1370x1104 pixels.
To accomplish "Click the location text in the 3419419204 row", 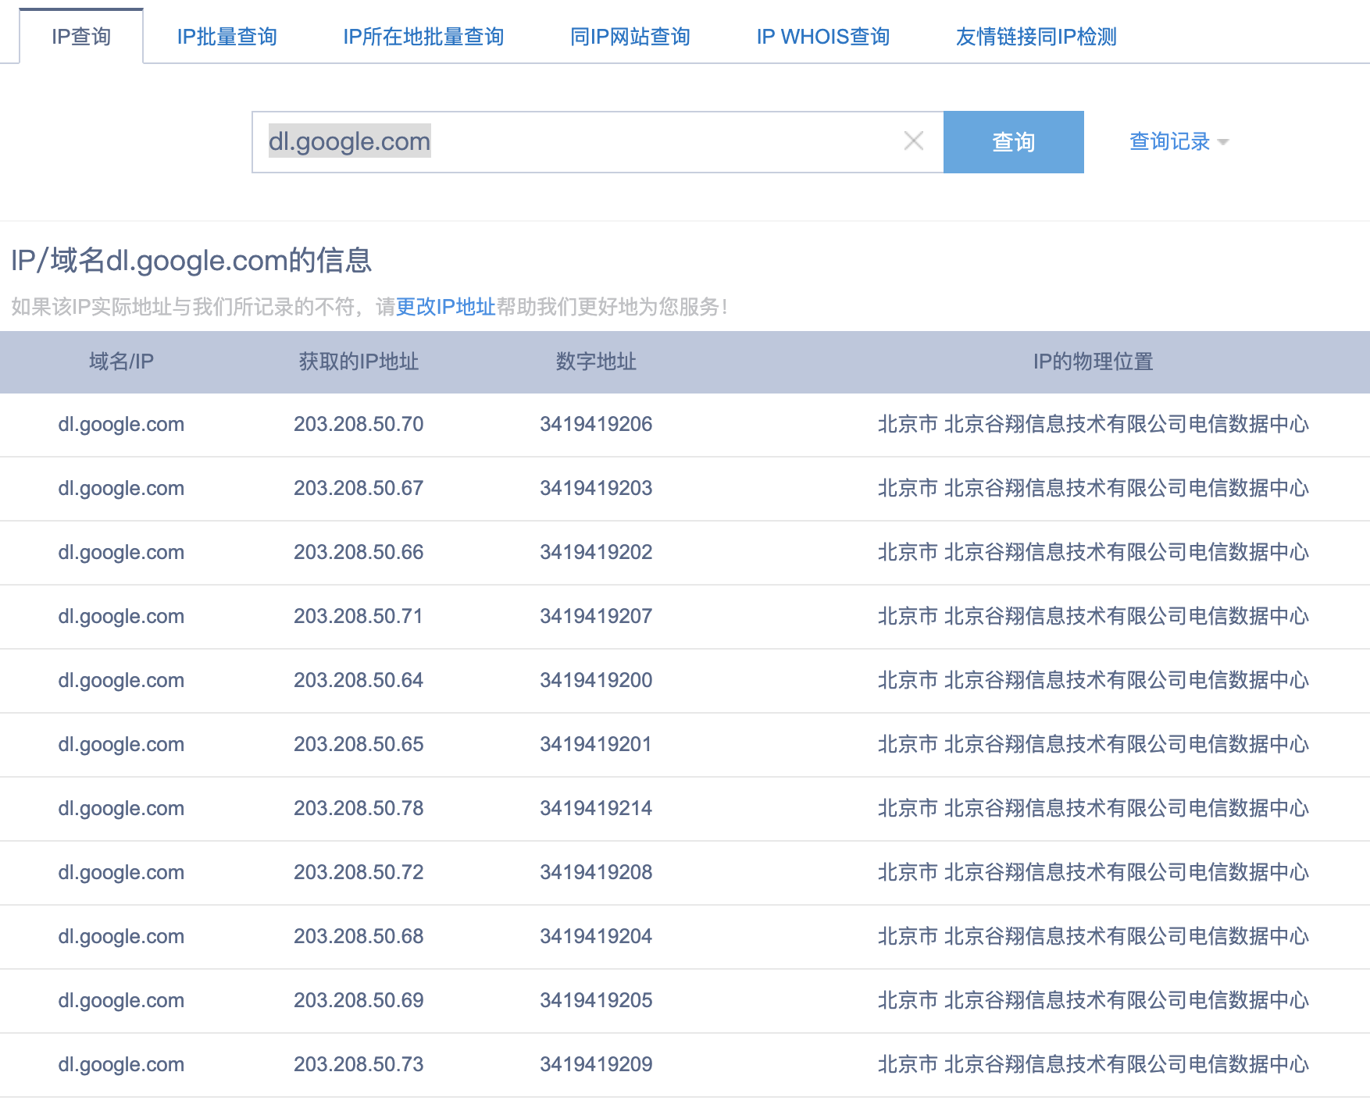I will [x=1093, y=936].
